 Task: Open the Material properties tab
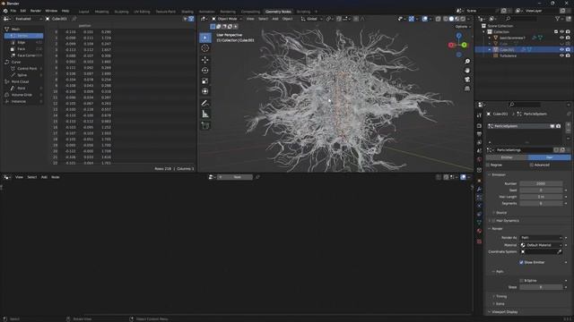(x=479, y=231)
